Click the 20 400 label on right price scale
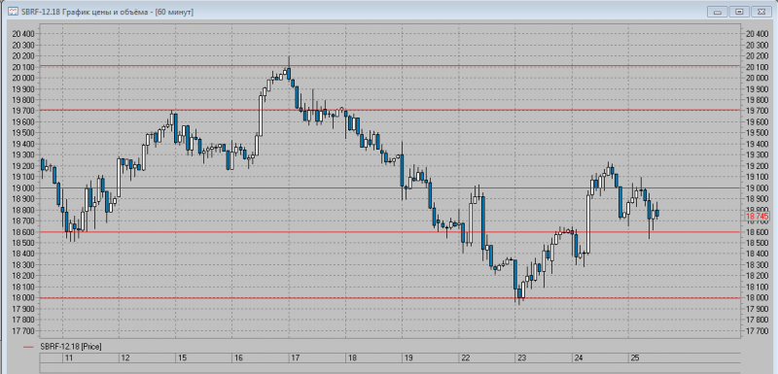778x374 pixels. [758, 34]
